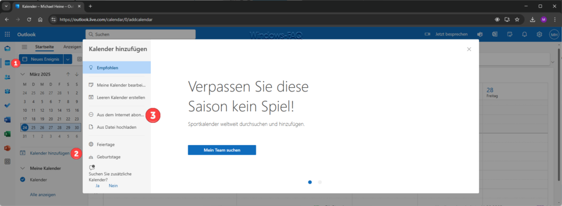Open notifications bell in Outlook header
Screen dimensions: 562x206
coord(524,35)
